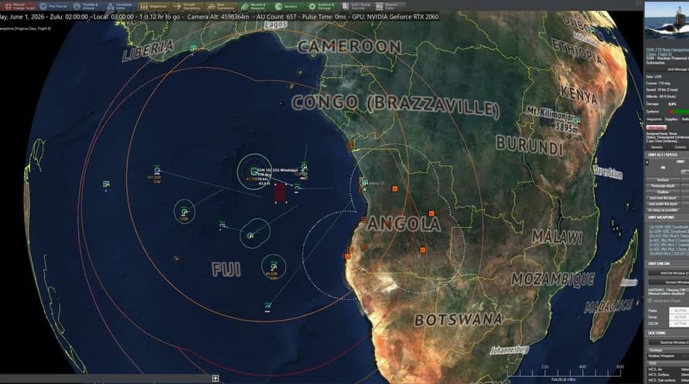
Task: Open the Sensors Window button under EMCON
Action: tap(669, 282)
